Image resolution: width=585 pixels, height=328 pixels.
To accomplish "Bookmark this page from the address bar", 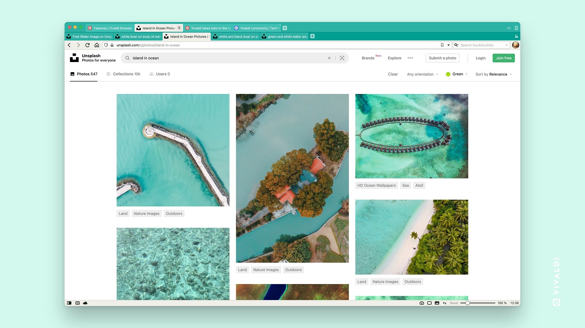I will tap(442, 45).
